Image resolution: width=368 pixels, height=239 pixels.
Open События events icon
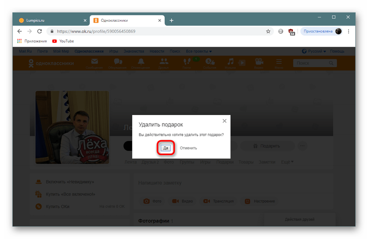pos(210,64)
